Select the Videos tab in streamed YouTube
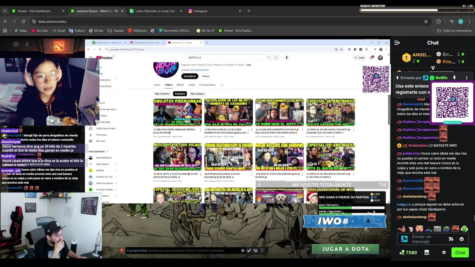Screen dimensions: 475x267 [168, 85]
